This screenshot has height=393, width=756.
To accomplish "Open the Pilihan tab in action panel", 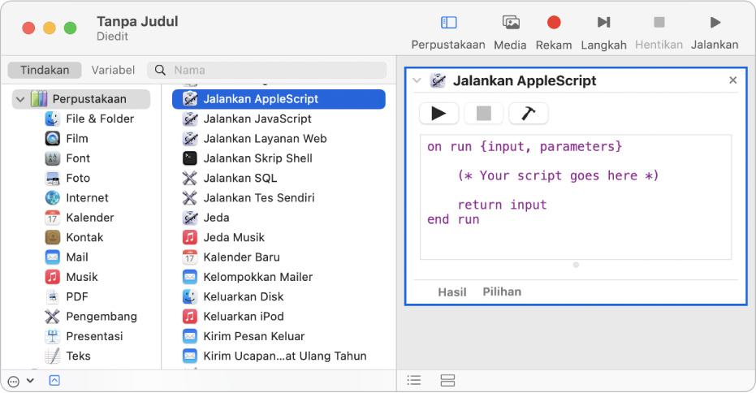I will coord(502,292).
